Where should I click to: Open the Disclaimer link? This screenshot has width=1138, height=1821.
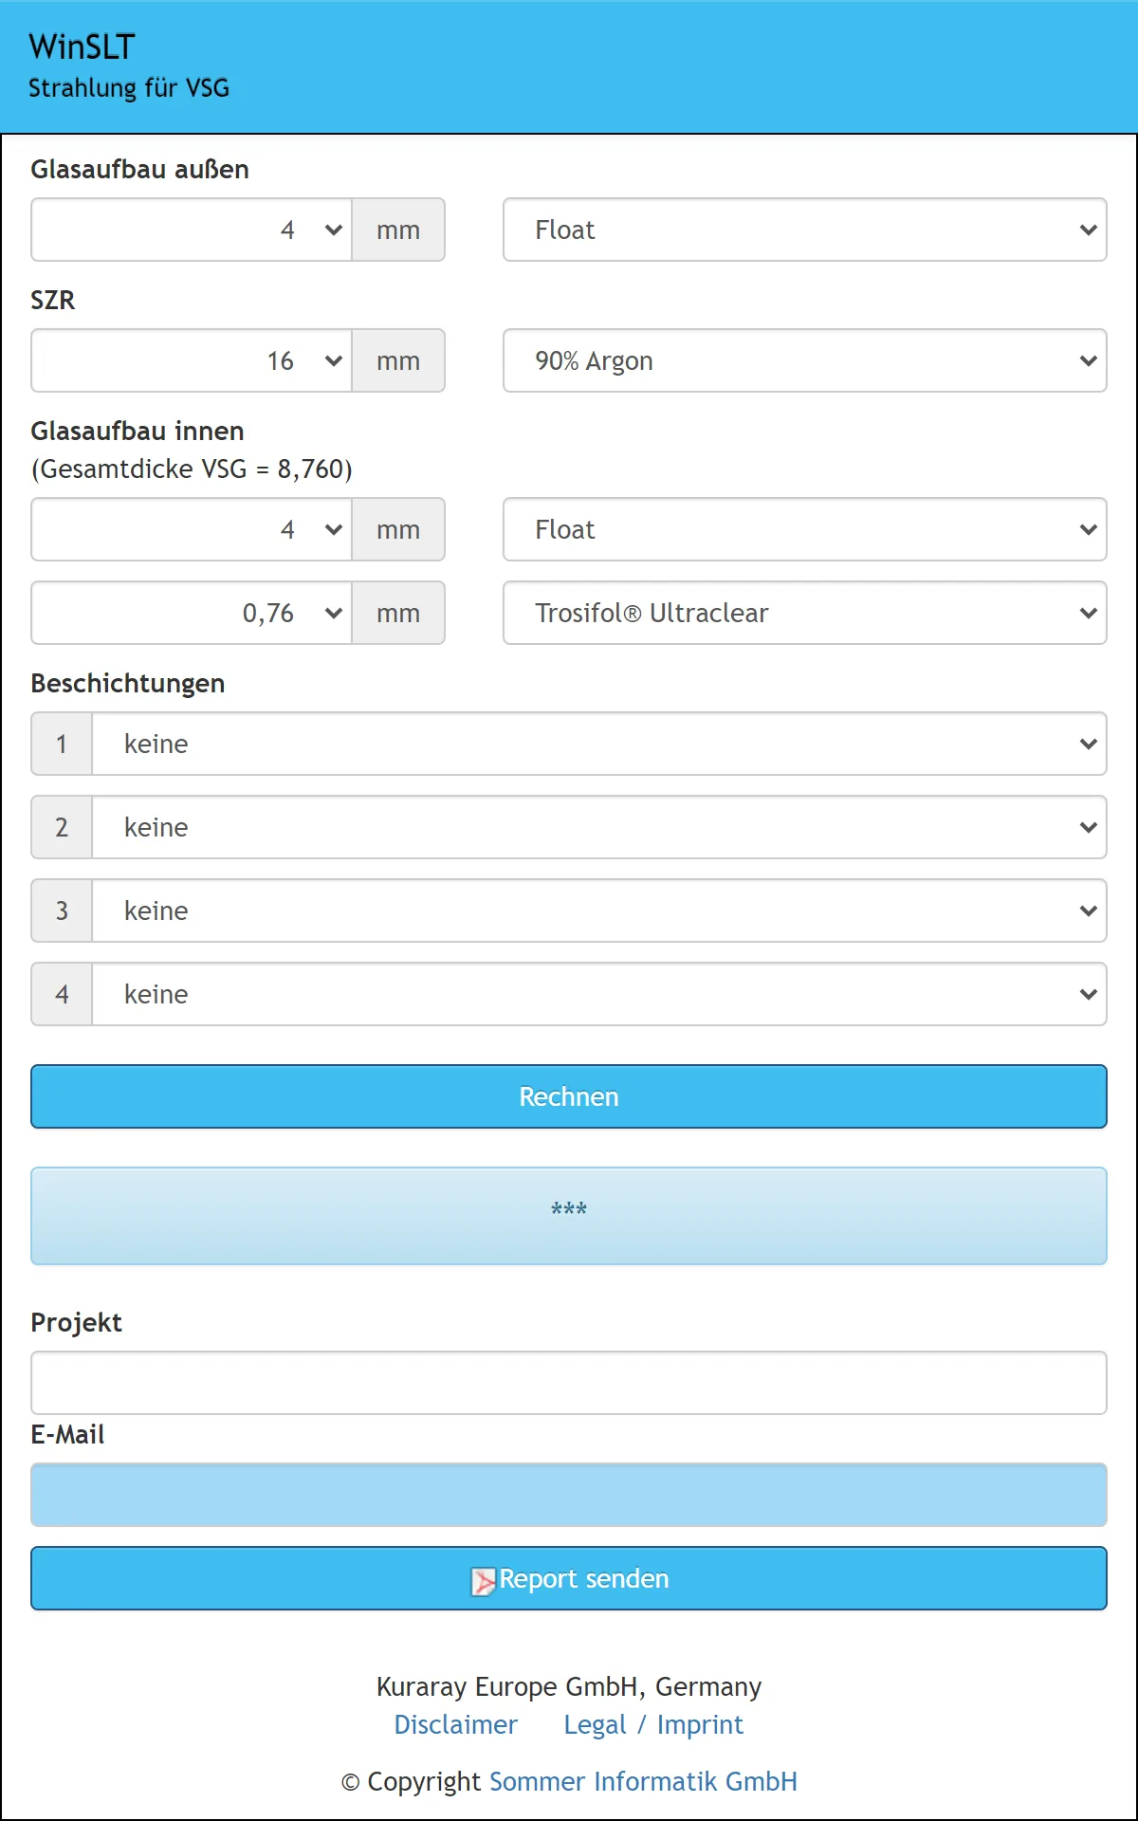[455, 1724]
